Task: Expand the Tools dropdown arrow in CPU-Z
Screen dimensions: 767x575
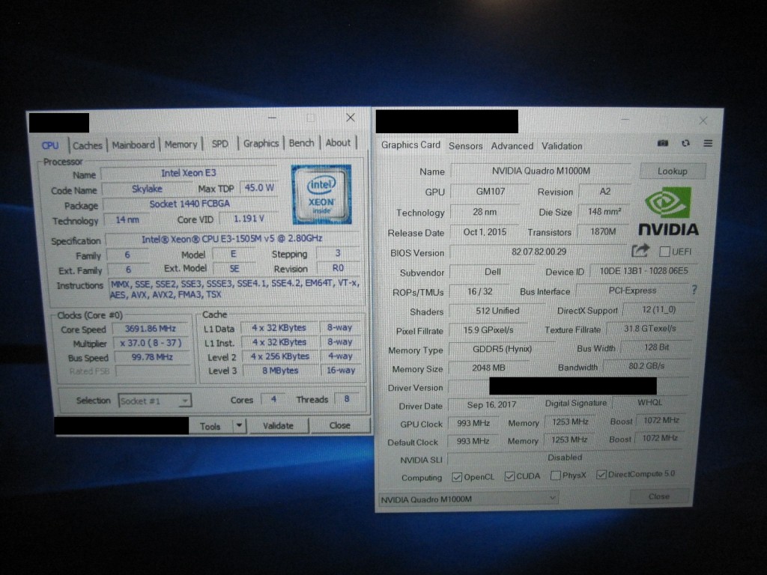Action: tap(239, 425)
